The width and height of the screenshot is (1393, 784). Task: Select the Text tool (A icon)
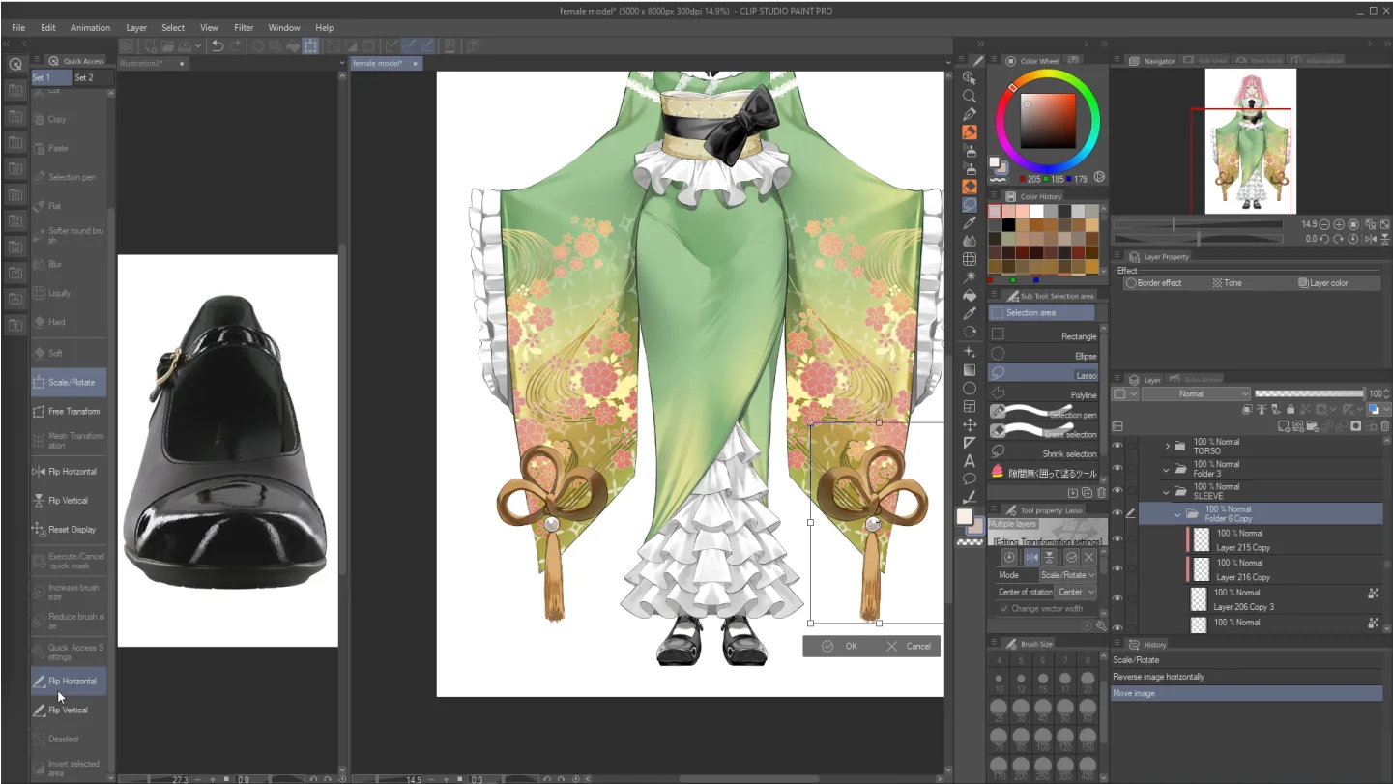click(x=970, y=460)
